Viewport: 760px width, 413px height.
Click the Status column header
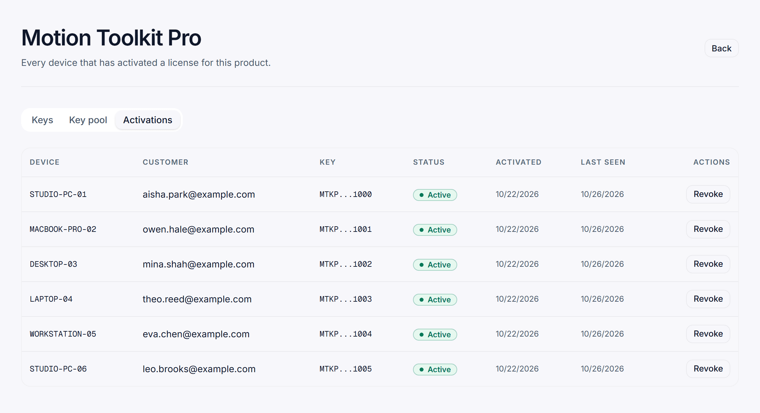point(429,162)
